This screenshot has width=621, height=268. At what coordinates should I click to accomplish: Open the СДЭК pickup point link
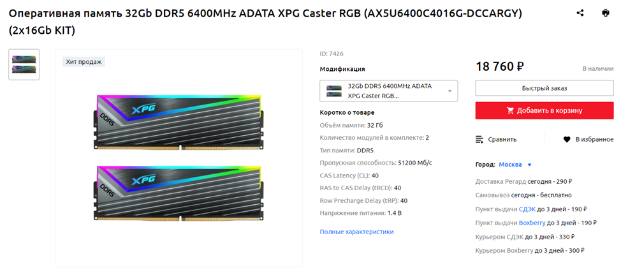(526, 209)
